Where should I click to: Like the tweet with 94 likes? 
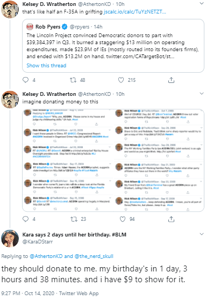click(123, 219)
